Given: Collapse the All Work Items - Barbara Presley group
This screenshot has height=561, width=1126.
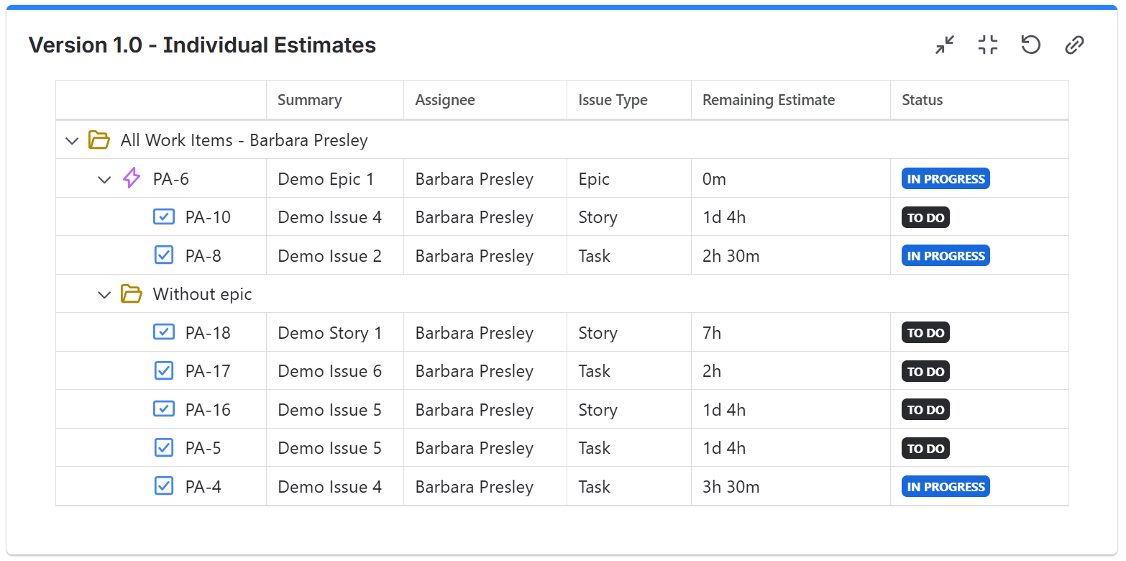Looking at the screenshot, I should pyautogui.click(x=72, y=140).
